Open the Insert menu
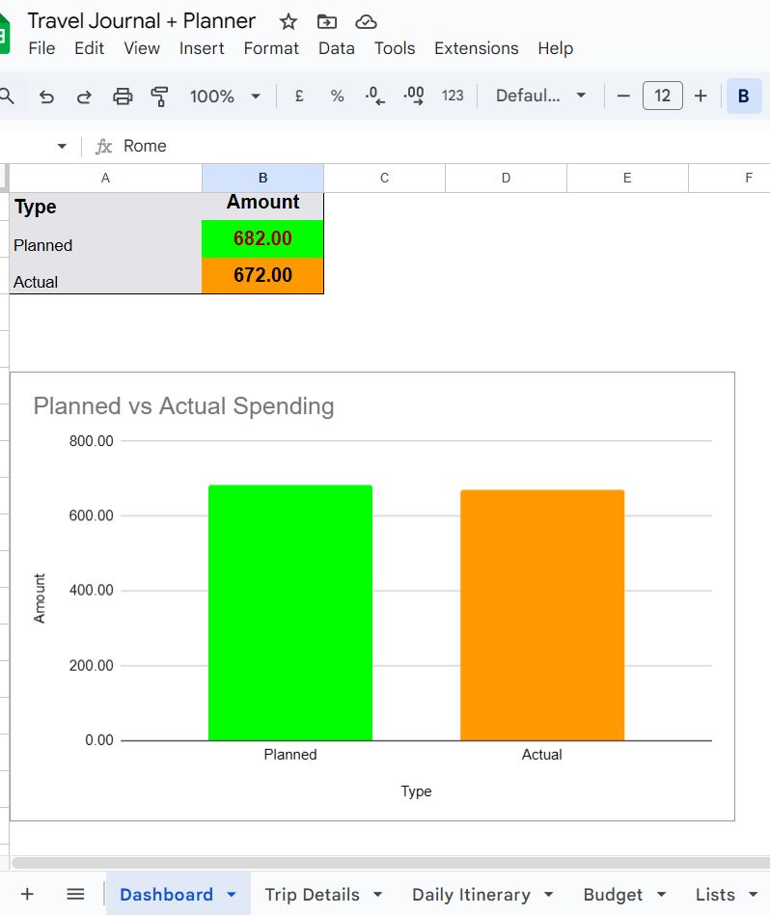The height and width of the screenshot is (916, 770). (202, 48)
